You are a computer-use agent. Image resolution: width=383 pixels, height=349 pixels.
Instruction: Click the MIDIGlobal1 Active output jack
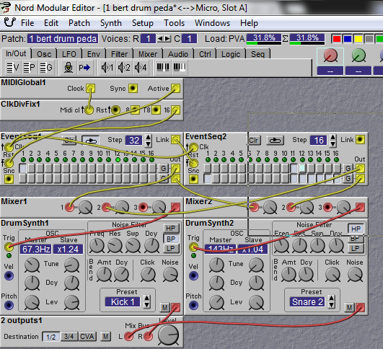click(175, 88)
